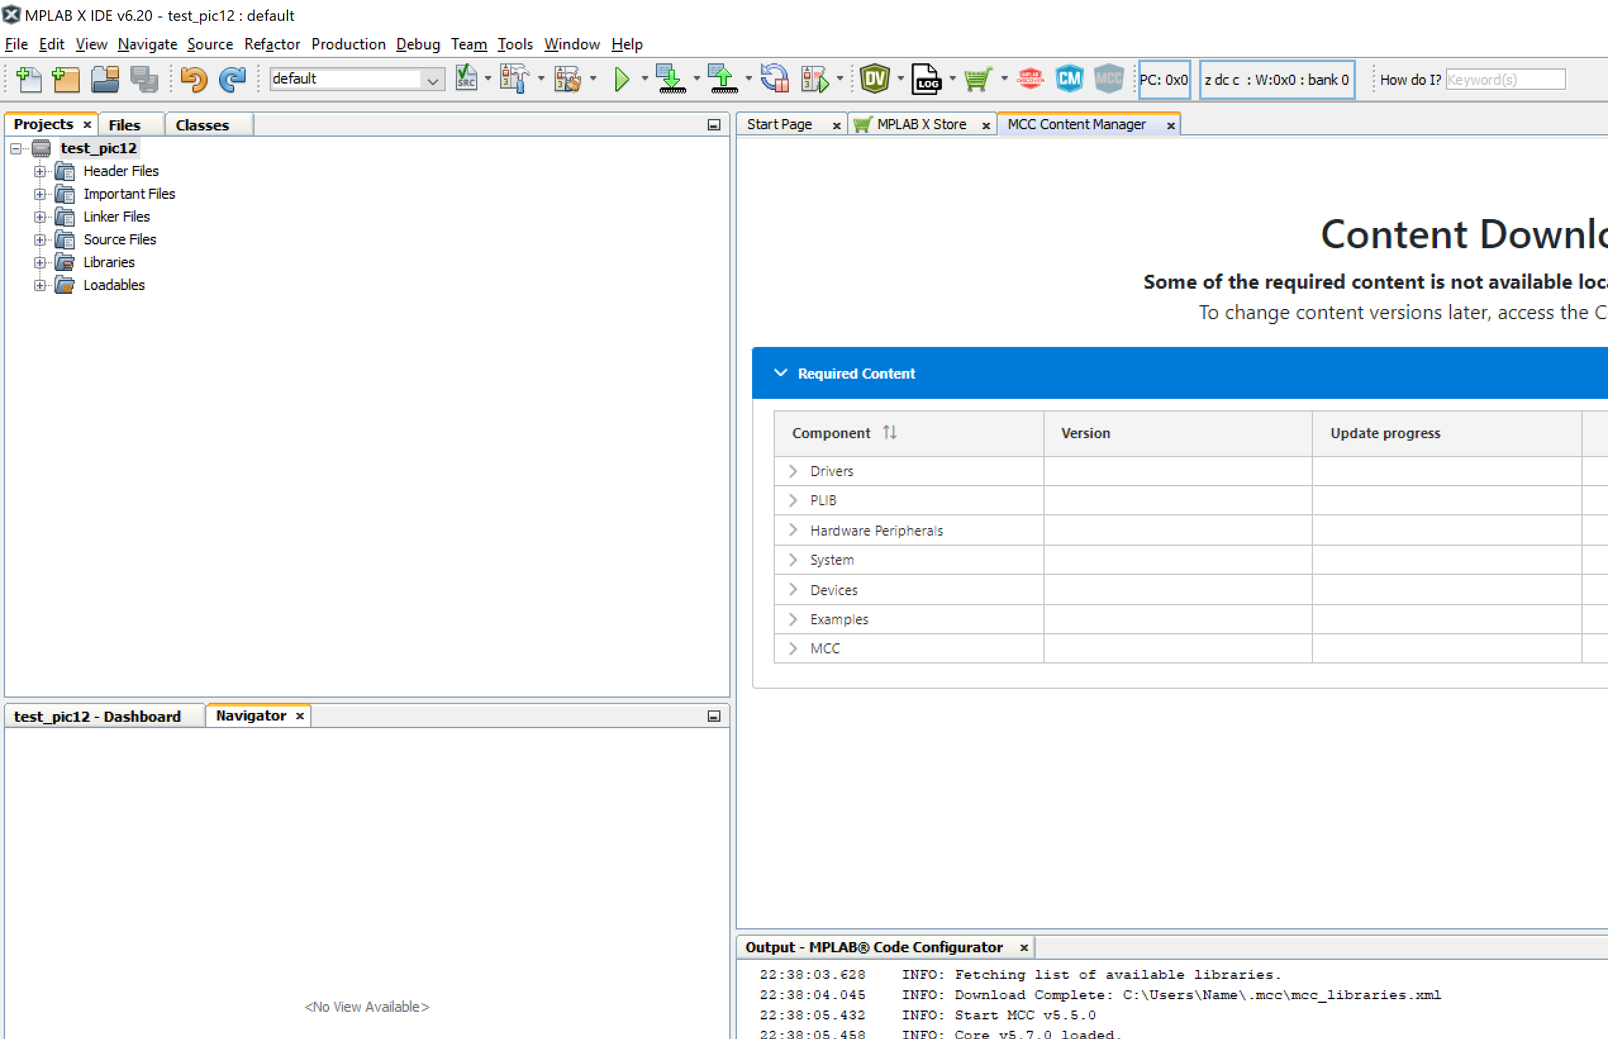Sort the table by Component column
1608x1039 pixels.
click(889, 432)
